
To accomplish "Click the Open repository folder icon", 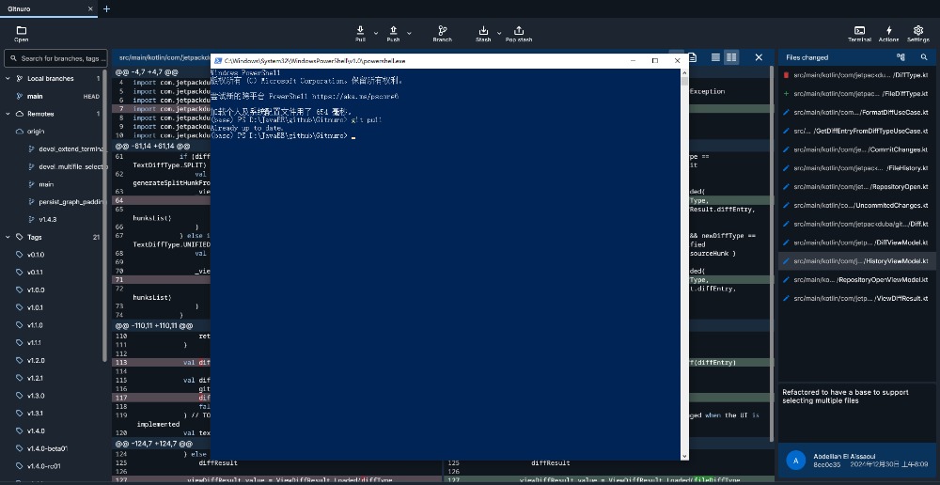I will click(x=21, y=30).
